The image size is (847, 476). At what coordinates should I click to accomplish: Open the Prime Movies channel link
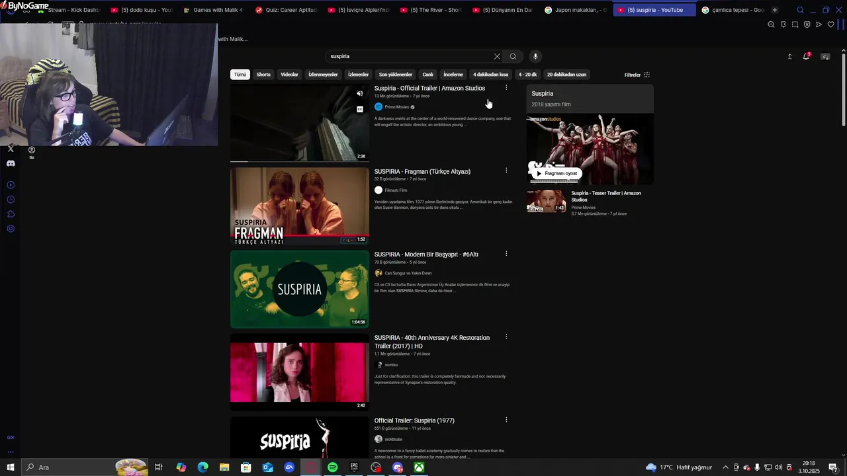tap(397, 107)
